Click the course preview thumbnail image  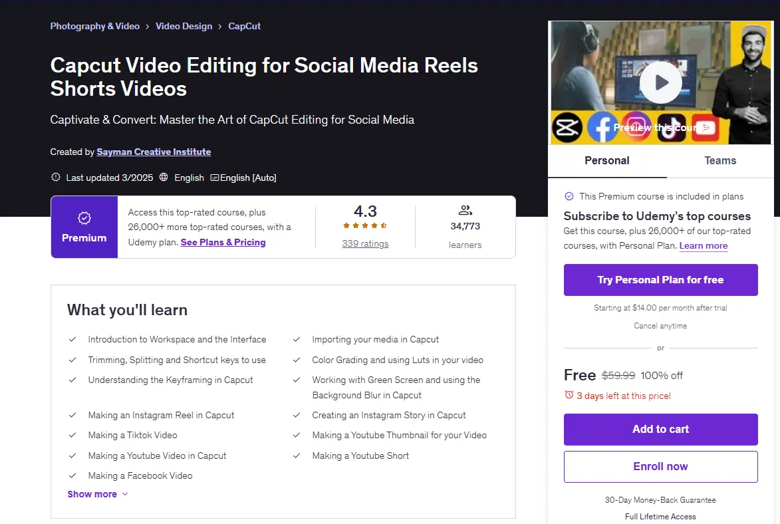[x=660, y=82]
